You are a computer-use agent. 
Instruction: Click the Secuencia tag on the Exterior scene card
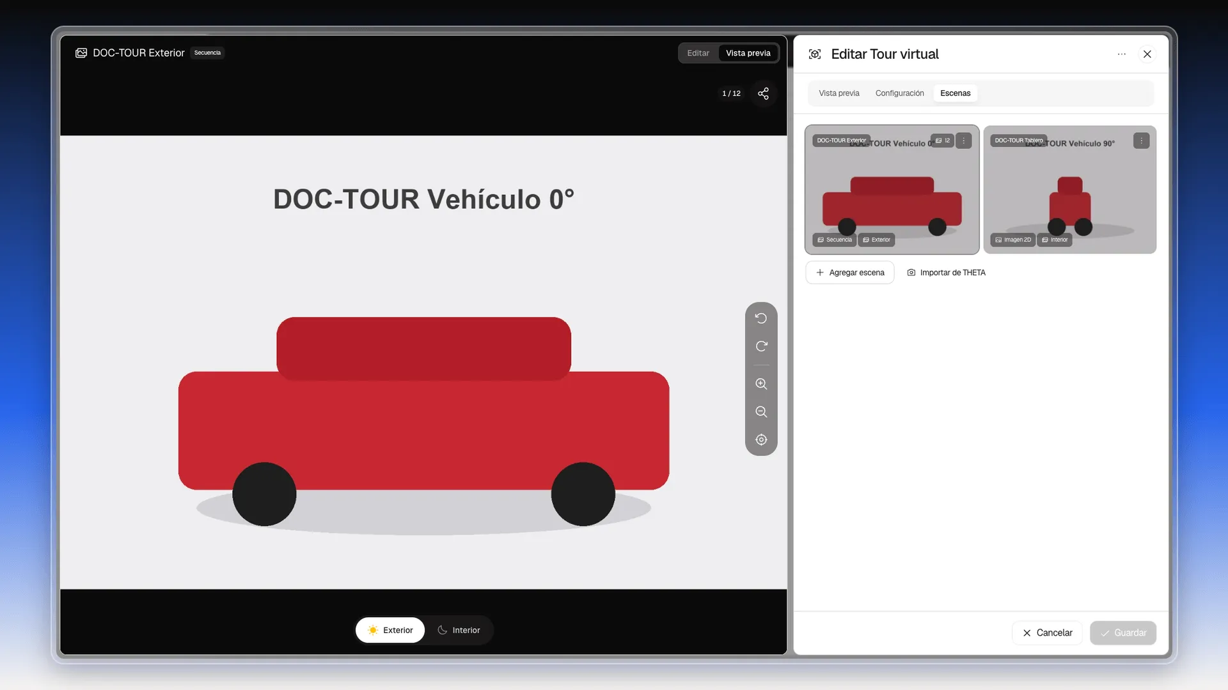835,240
